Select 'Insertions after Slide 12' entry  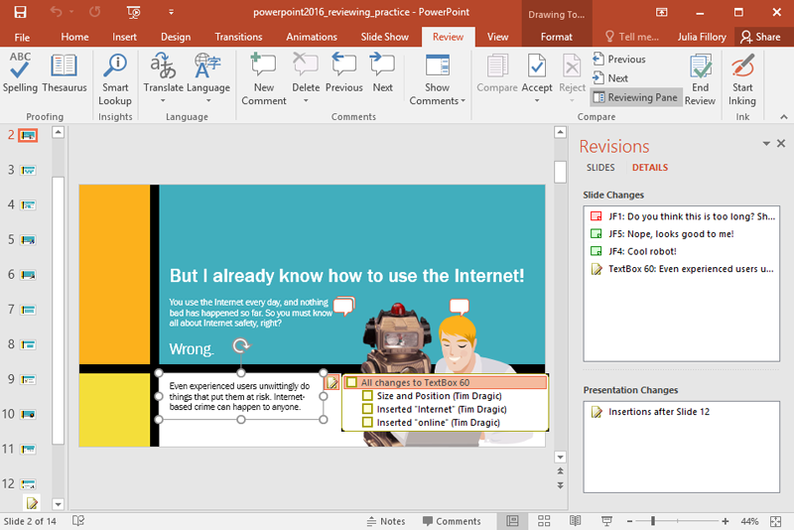[658, 412]
